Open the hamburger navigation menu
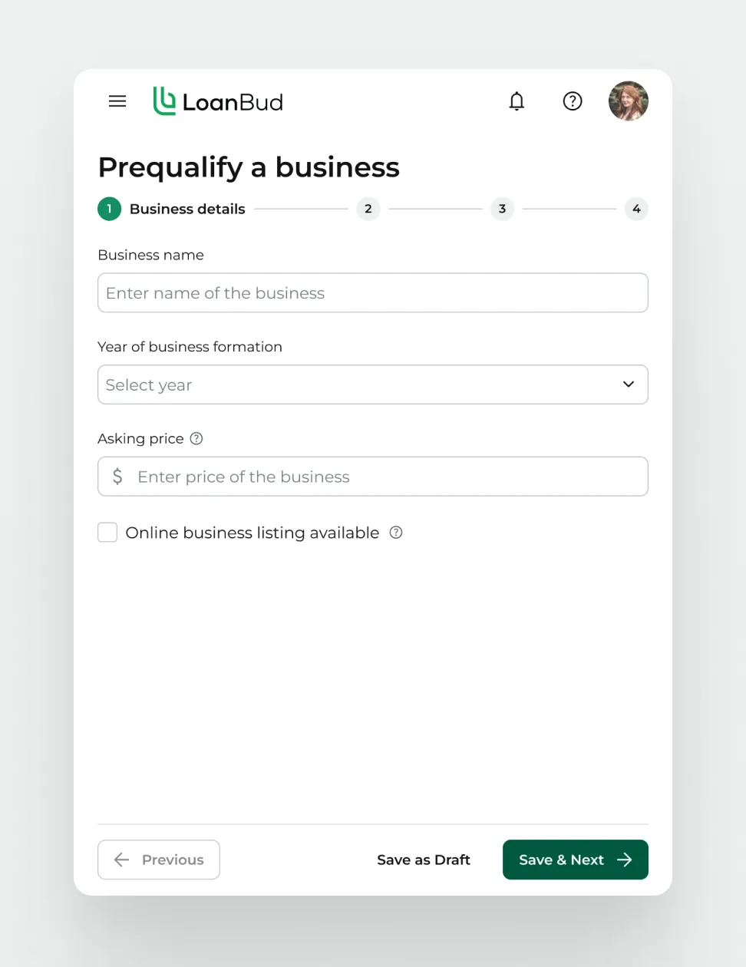 coord(117,101)
